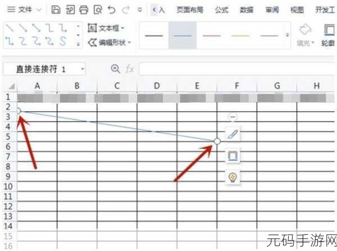Image resolution: width=337 pixels, height=251 pixels.
Task: Select column H header
Action: coord(316,86)
